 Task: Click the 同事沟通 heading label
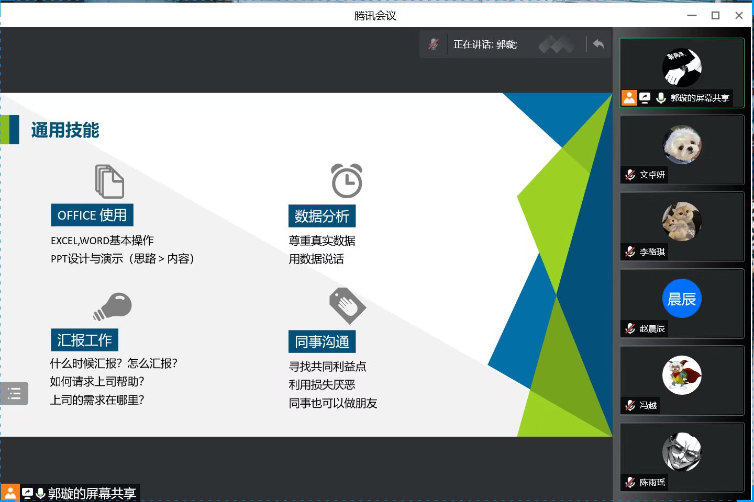point(322,342)
